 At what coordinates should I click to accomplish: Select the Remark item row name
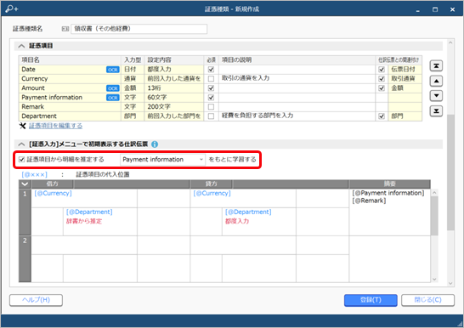(x=33, y=107)
